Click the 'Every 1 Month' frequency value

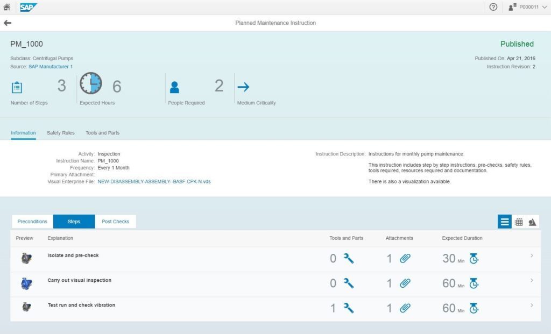[114, 168]
